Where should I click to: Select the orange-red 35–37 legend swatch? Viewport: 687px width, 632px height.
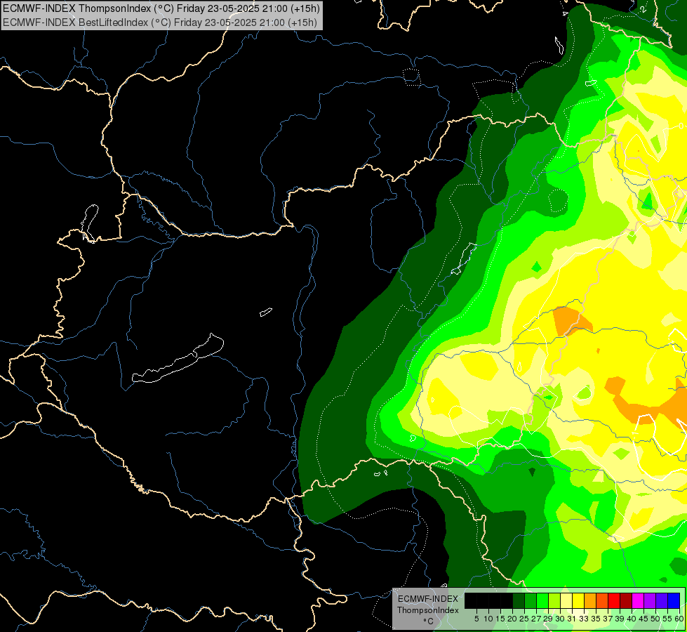[602, 601]
